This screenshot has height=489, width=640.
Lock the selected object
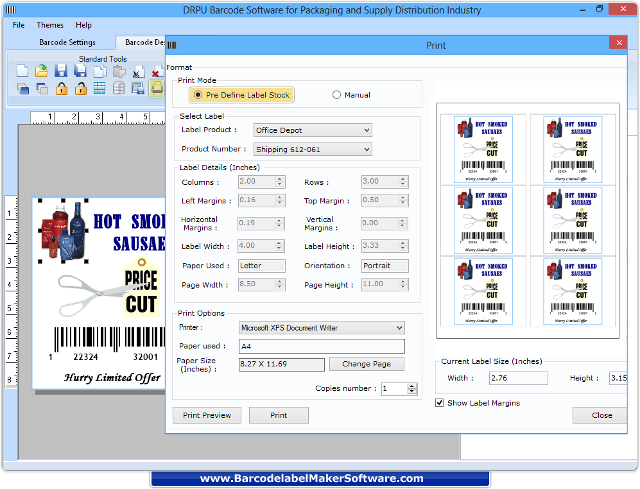coord(61,89)
